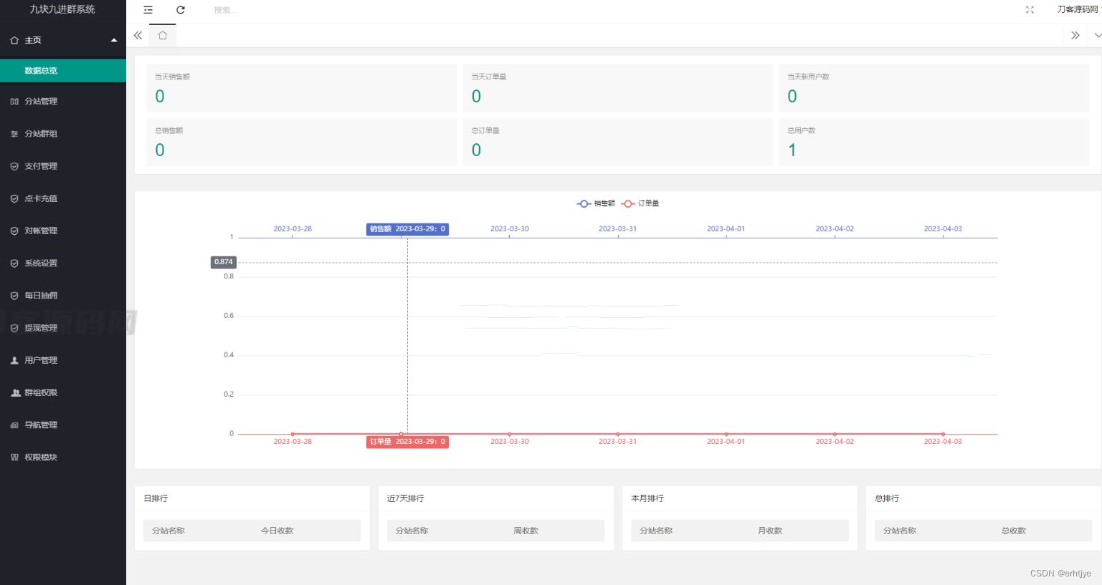This screenshot has height=585, width=1102.
Task: Click the double-right tab scroll arrow
Action: click(1075, 34)
